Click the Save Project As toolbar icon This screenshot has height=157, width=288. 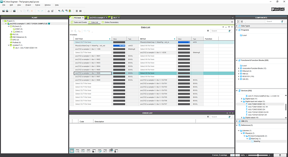(14, 11)
